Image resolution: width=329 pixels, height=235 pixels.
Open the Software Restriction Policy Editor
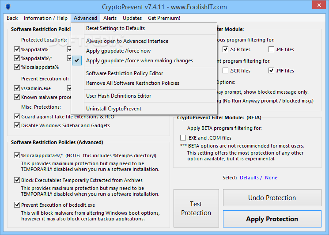144,73
